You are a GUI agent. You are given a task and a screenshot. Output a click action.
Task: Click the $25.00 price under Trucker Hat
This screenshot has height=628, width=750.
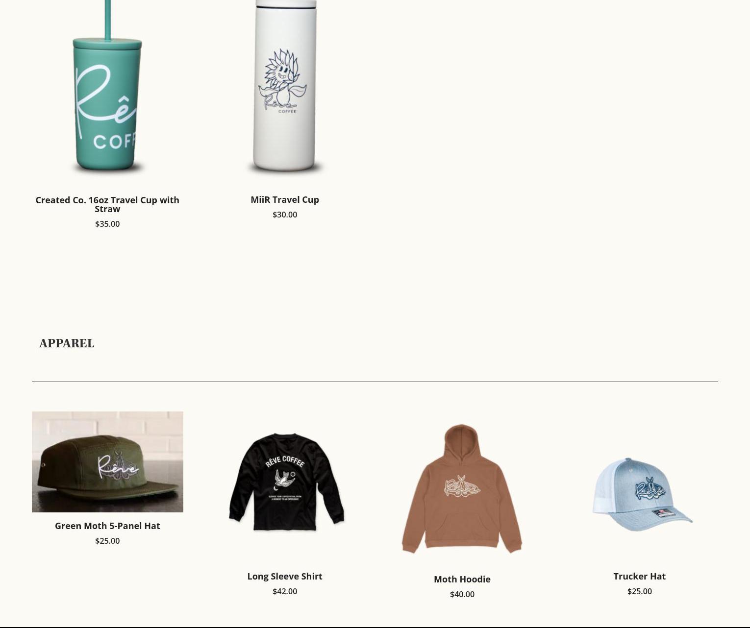pyautogui.click(x=640, y=591)
